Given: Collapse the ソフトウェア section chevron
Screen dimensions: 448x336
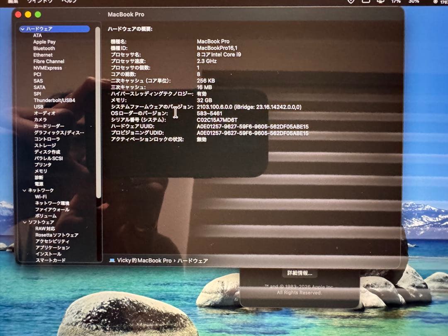Looking at the screenshot, I should pos(25,222).
